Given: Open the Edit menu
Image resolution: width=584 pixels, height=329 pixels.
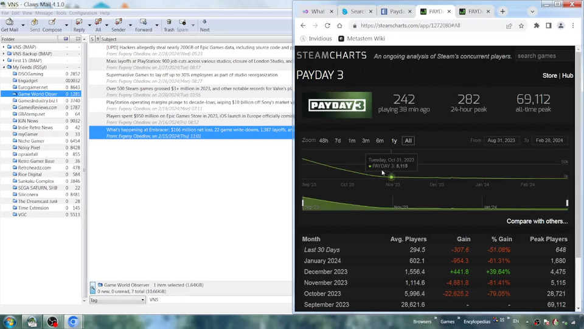Looking at the screenshot, I should coord(15,13).
